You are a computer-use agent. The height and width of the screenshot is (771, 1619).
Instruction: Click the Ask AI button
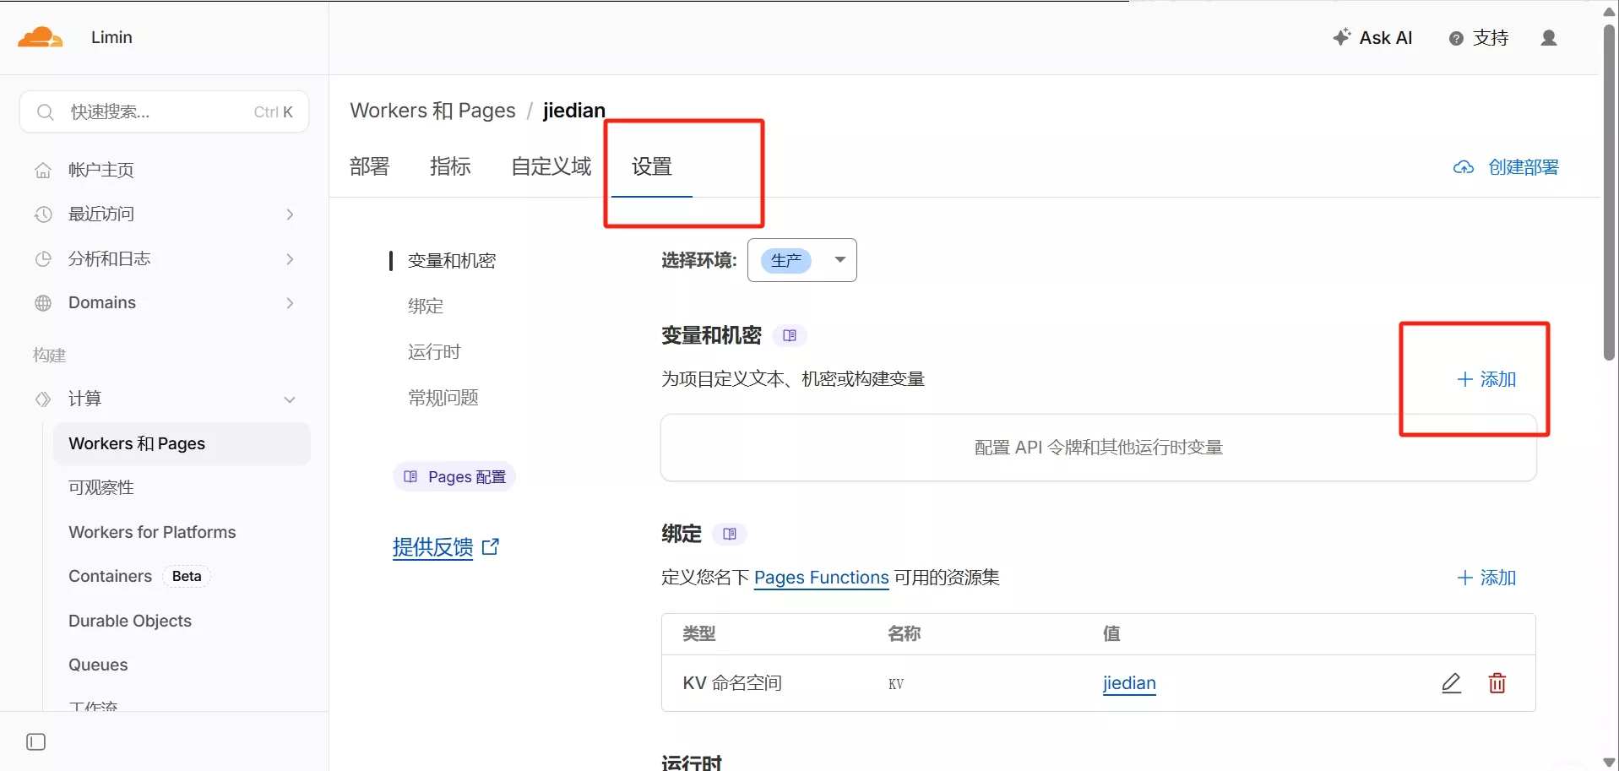[x=1372, y=38]
